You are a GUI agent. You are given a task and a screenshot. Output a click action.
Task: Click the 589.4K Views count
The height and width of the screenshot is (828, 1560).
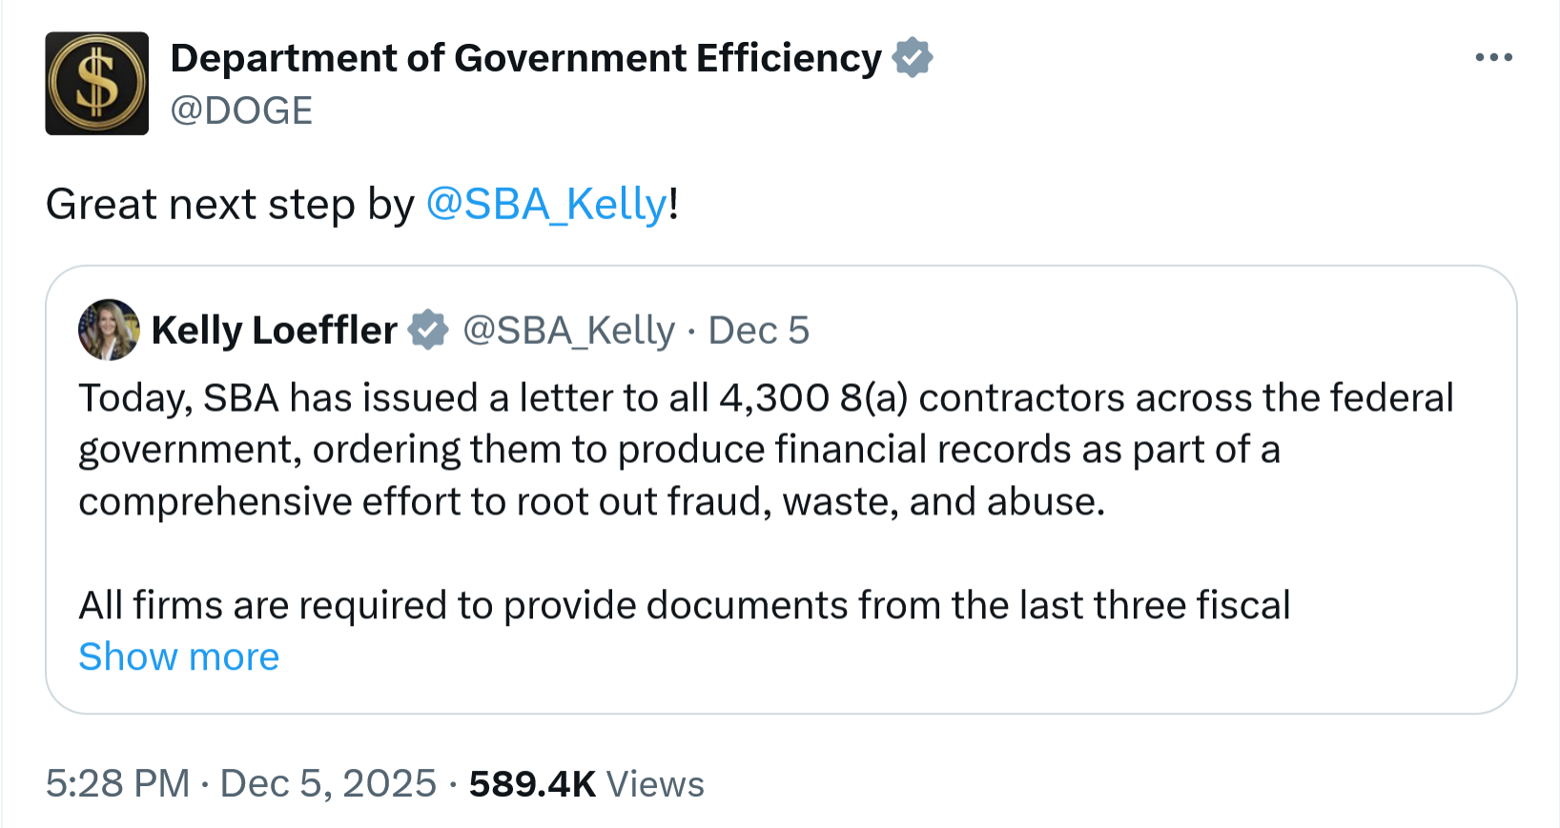pyautogui.click(x=586, y=784)
